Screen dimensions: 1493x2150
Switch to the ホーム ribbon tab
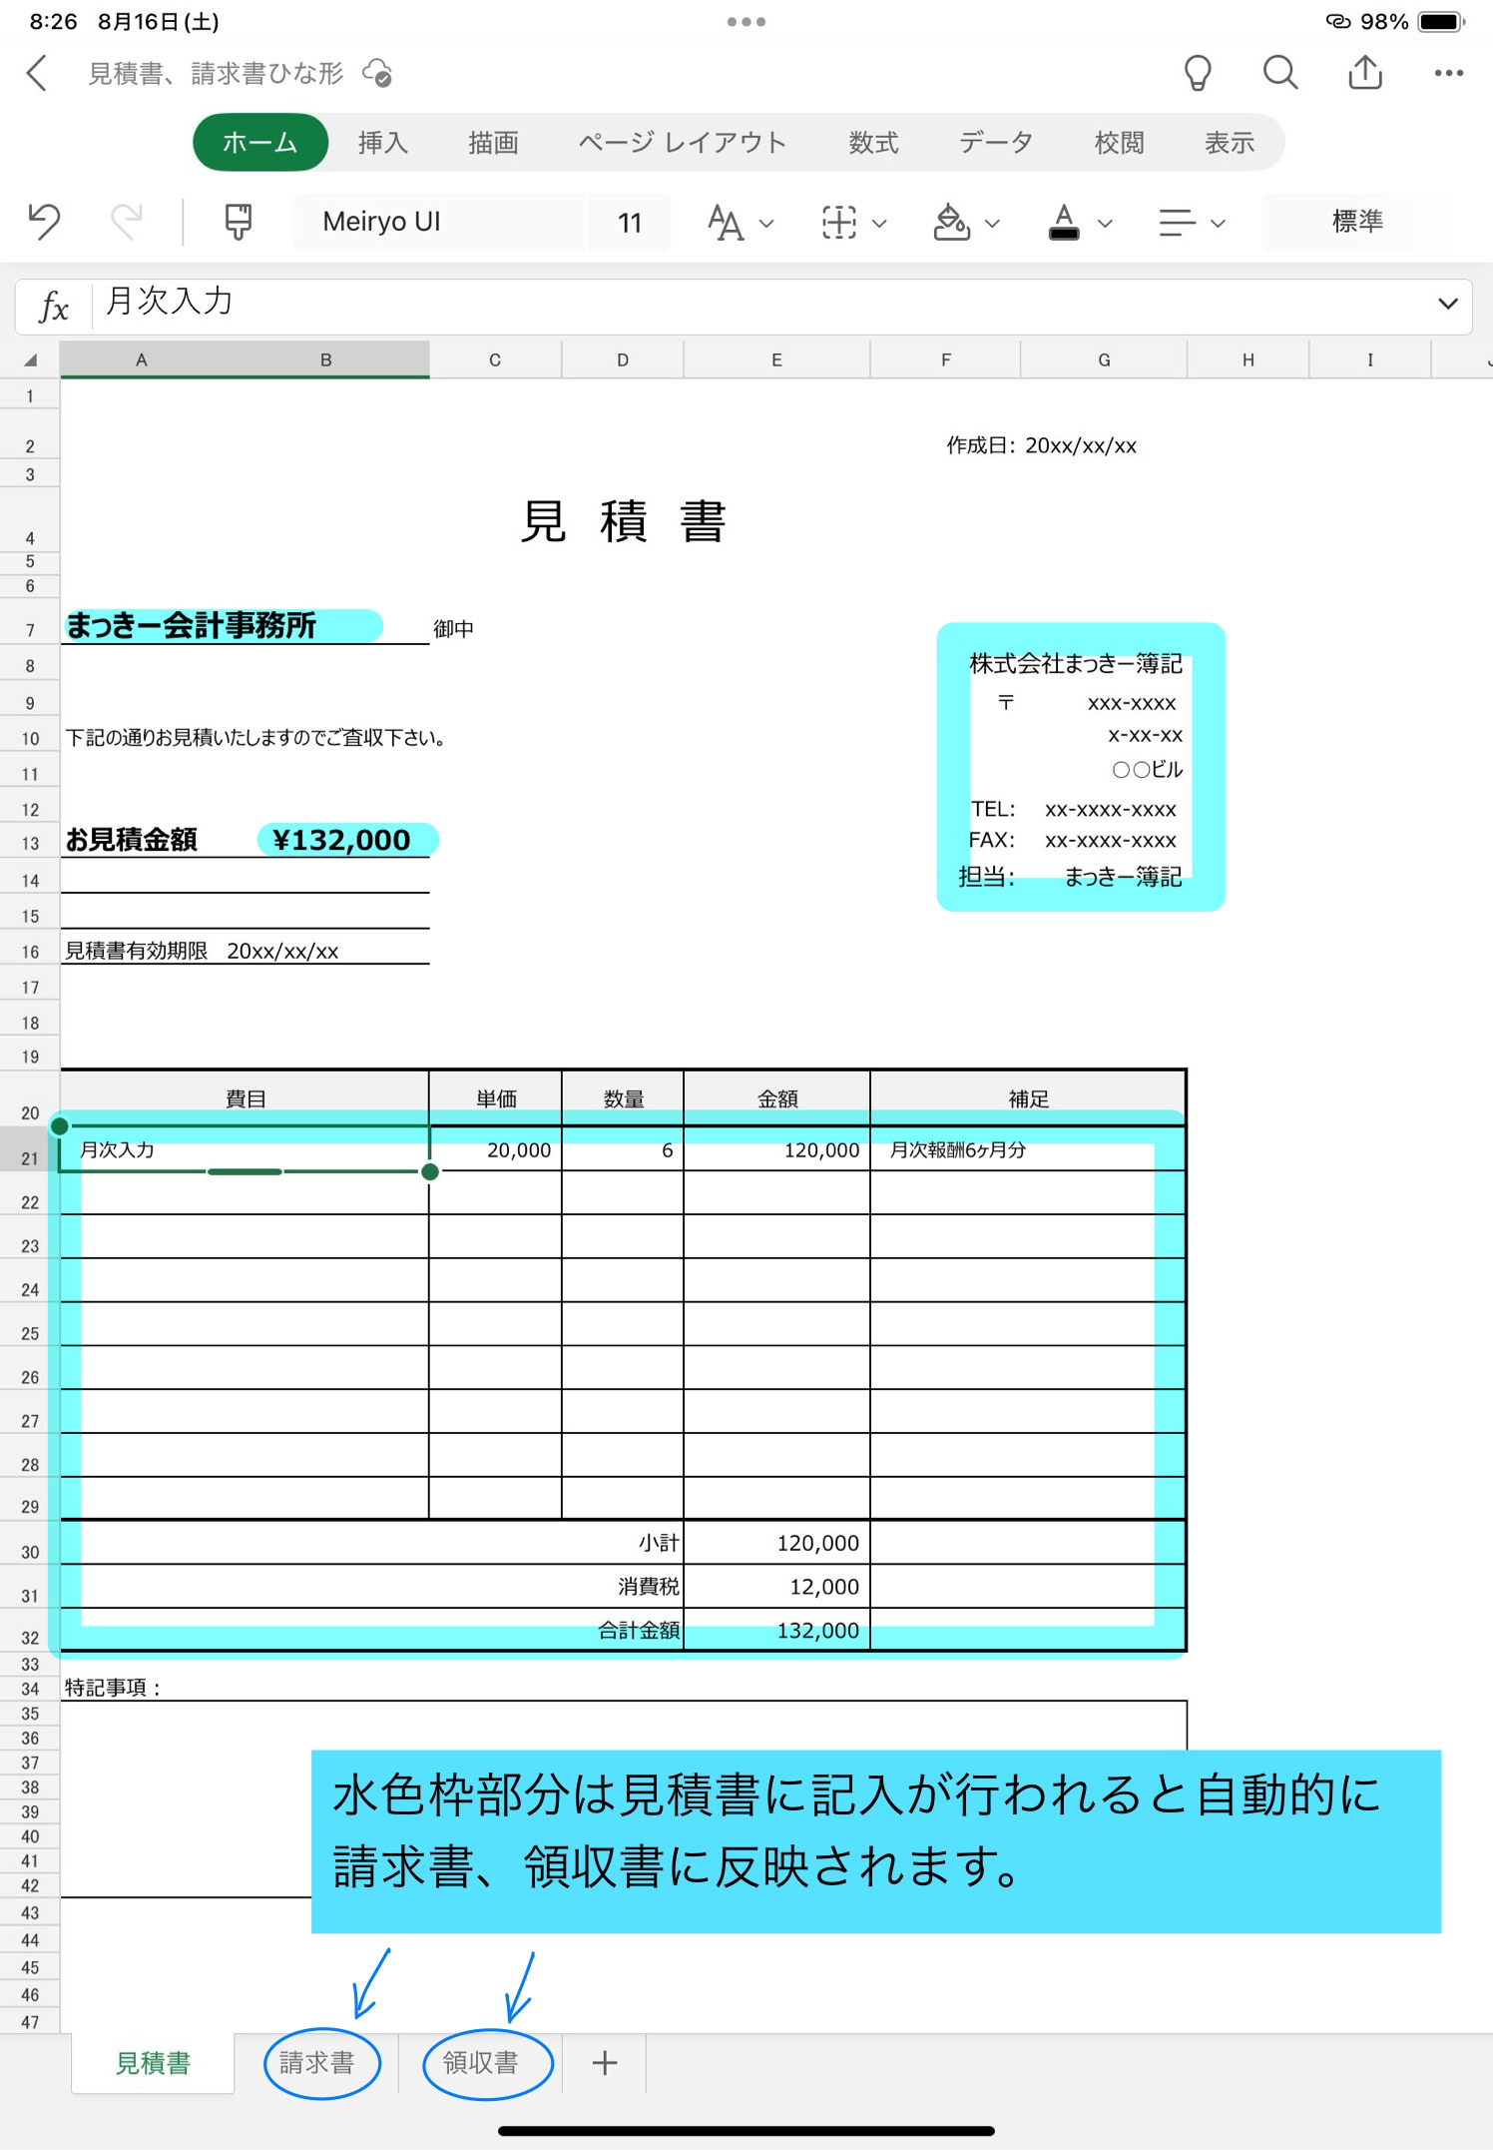click(259, 143)
